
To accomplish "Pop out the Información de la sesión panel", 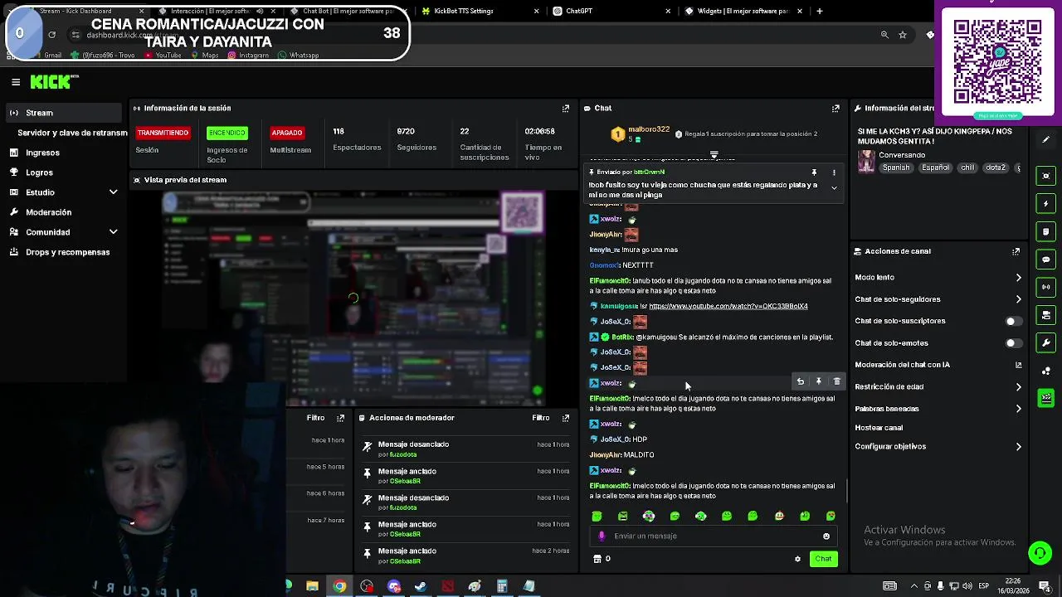I will (x=566, y=108).
